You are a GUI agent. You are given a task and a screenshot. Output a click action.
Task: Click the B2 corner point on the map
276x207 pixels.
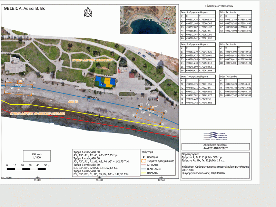coord(160,124)
